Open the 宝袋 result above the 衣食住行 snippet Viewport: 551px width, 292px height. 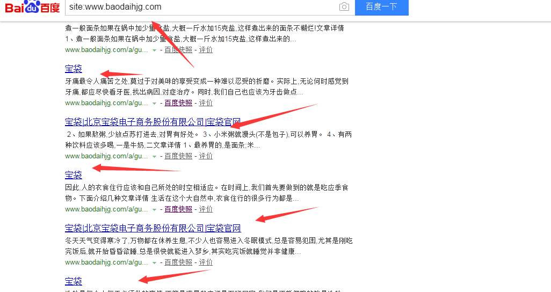74,175
